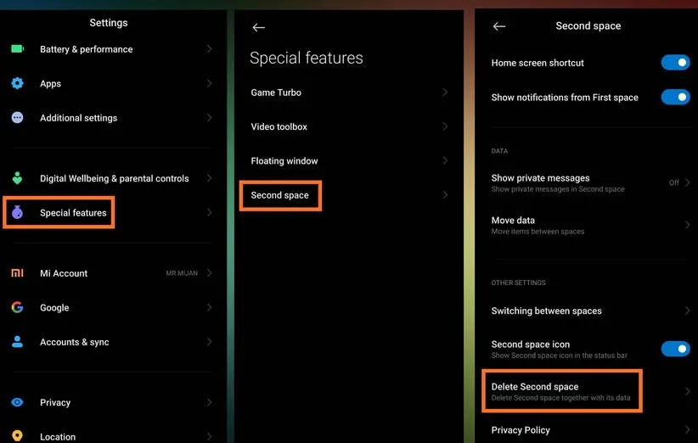698x443 pixels.
Task: Tap the Digital Wellbeing heart icon
Action: point(17,178)
